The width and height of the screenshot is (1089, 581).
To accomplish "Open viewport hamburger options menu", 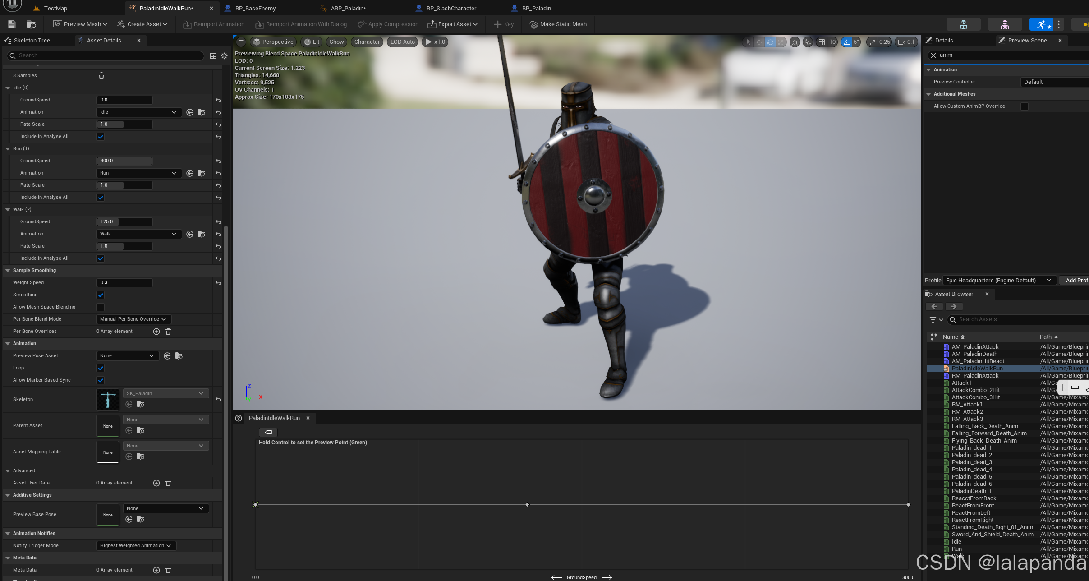I will (x=241, y=42).
